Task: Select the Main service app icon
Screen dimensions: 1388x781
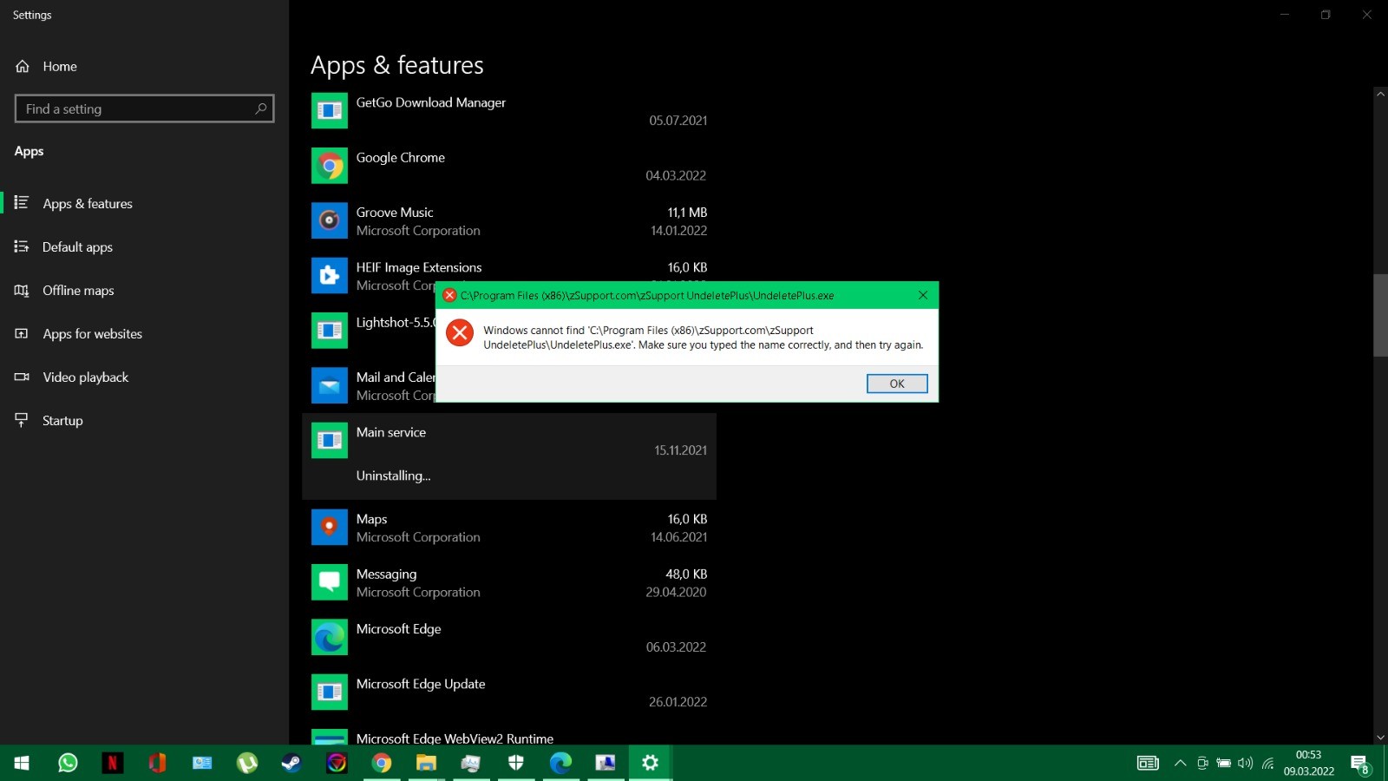Action: click(330, 440)
